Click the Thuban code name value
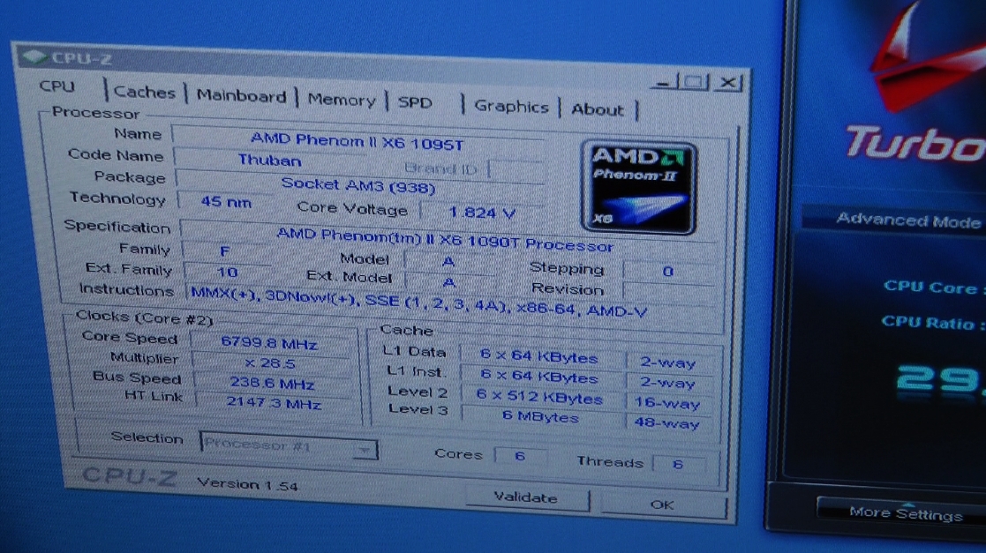This screenshot has height=553, width=986. click(x=269, y=161)
